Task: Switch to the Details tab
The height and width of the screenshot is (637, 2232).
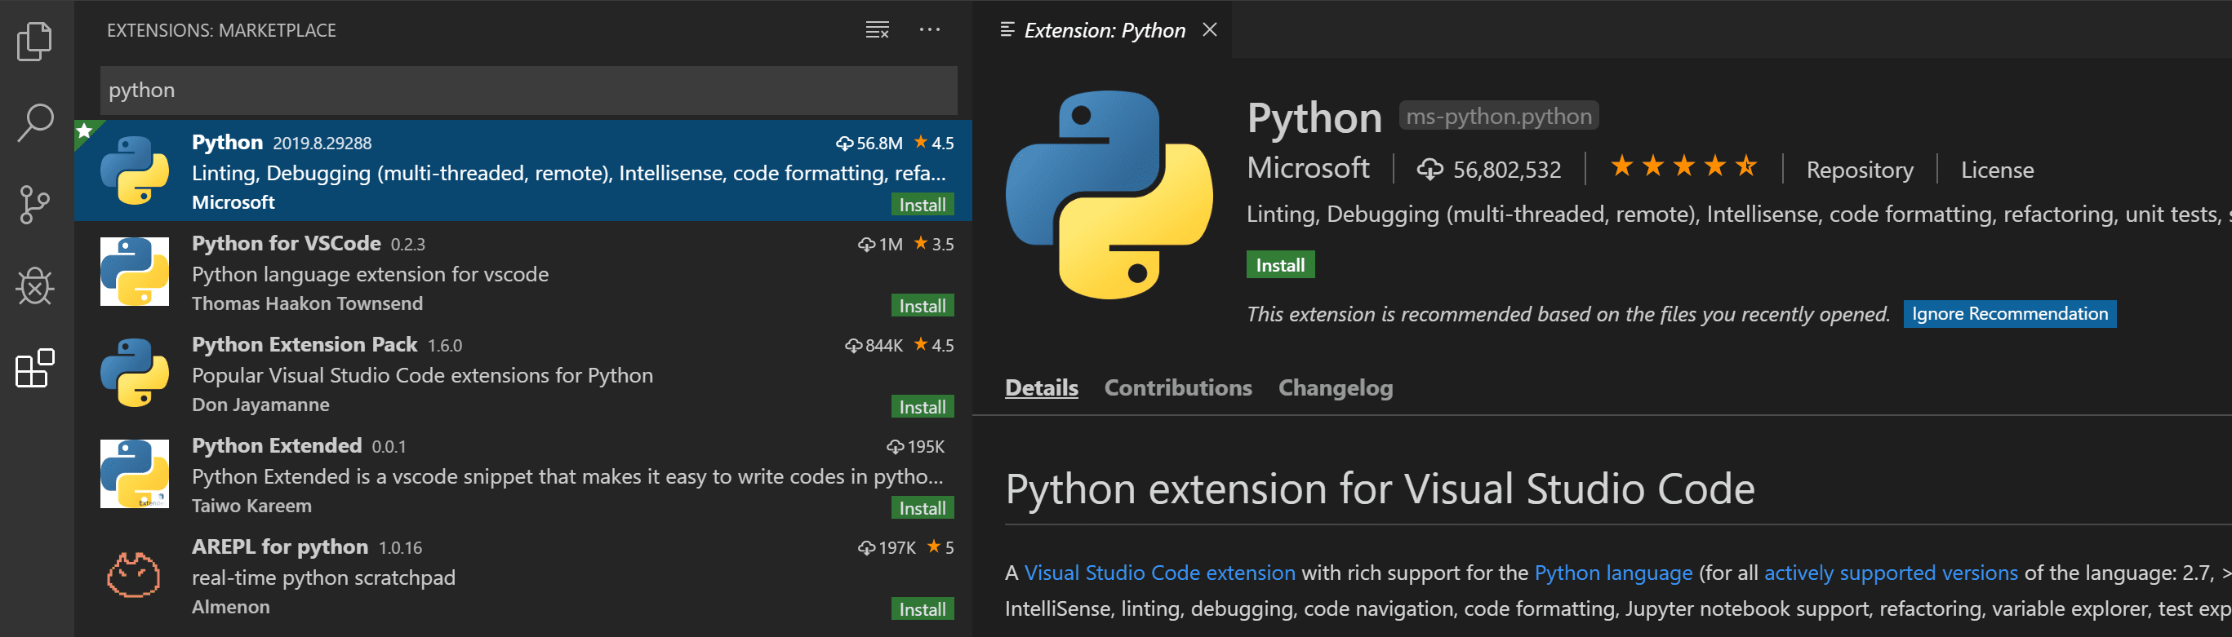Action: click(1042, 387)
